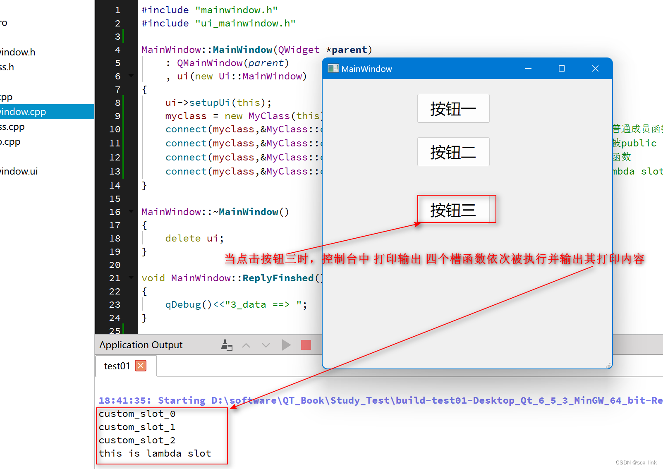The height and width of the screenshot is (469, 663).
Task: Open the o.cpp file in tree
Action: point(10,141)
